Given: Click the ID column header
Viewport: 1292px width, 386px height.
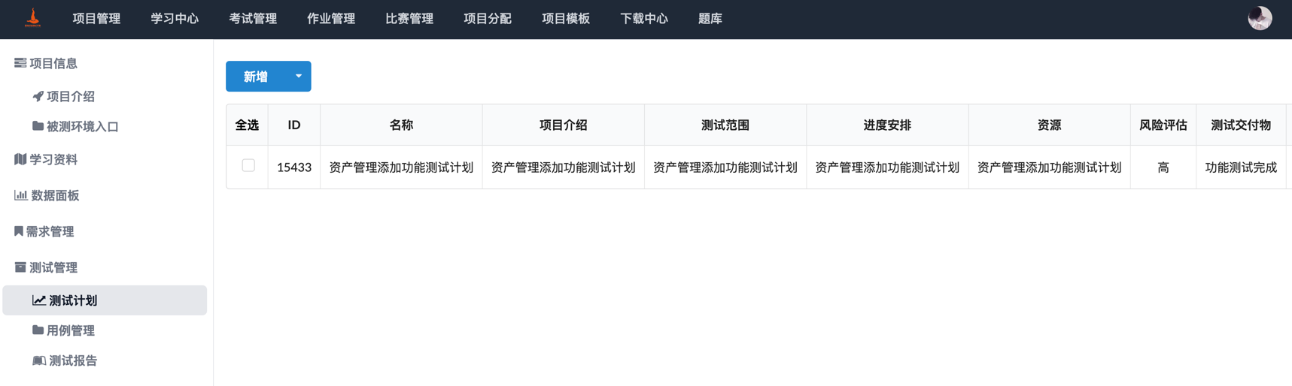Looking at the screenshot, I should [294, 125].
